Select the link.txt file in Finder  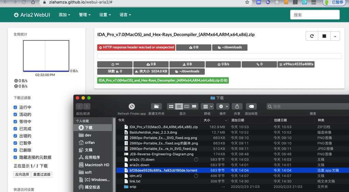pyautogui.click(x=232, y=181)
